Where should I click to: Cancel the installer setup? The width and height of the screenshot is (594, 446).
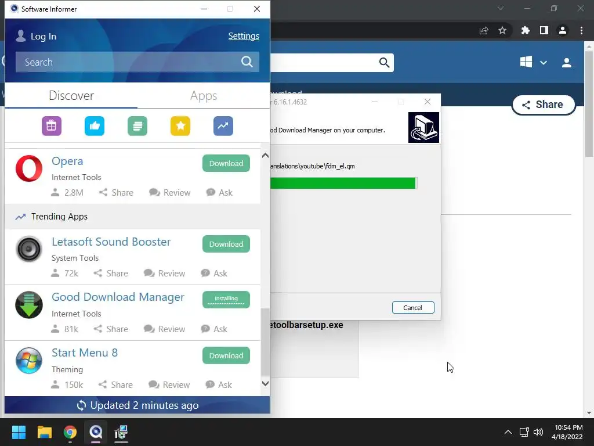(x=413, y=308)
